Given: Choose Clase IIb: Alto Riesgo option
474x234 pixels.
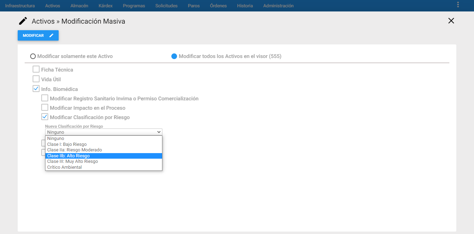Looking at the screenshot, I should (103, 156).
